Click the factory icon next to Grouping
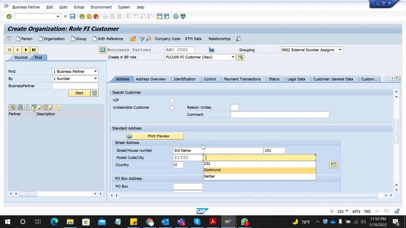Screen dimensions: 406x228 tap(212, 50)
